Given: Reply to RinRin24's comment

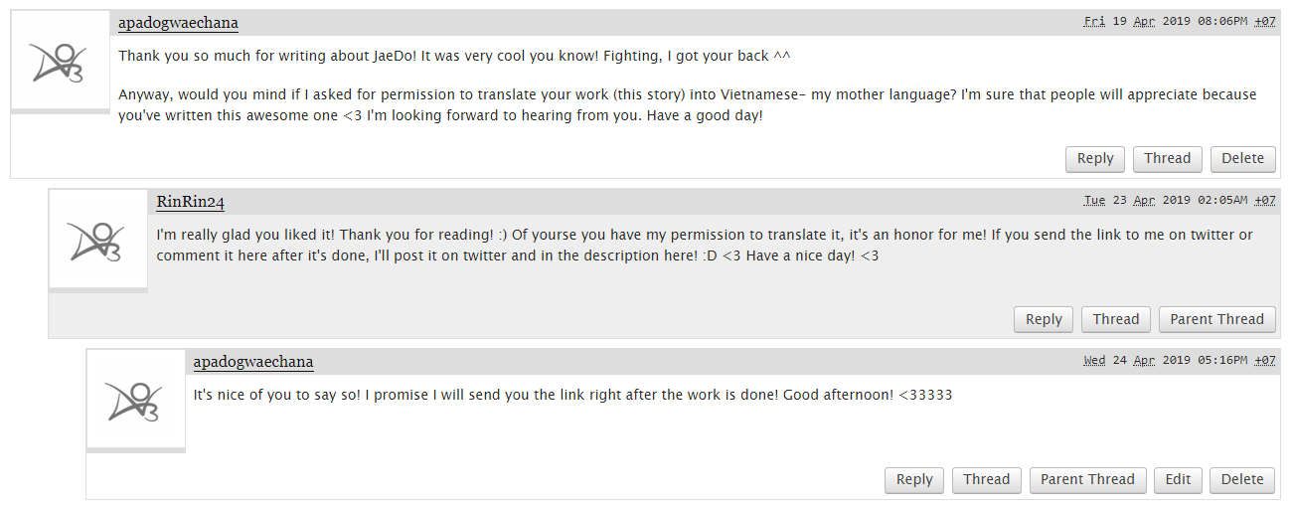Looking at the screenshot, I should coord(1044,319).
